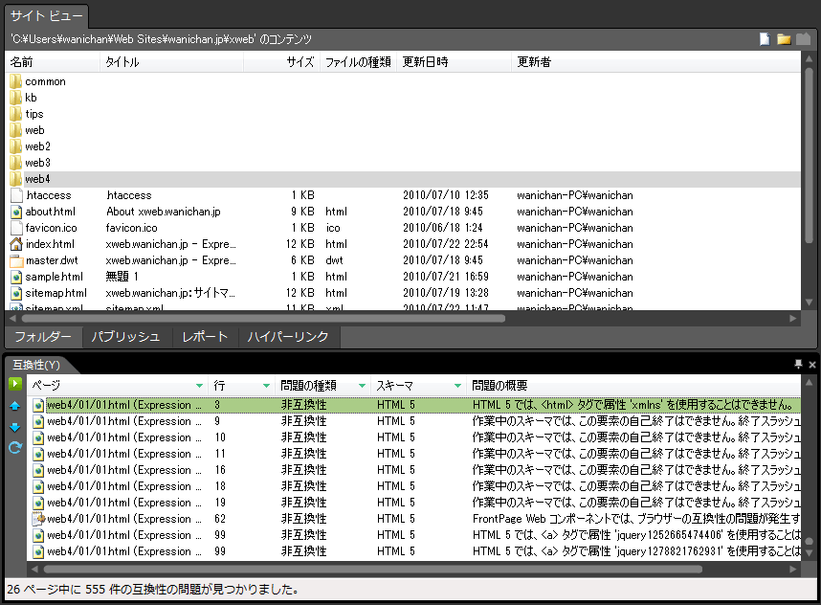821x605 pixels.
Task: Select the kb folder icon
Action: [15, 98]
